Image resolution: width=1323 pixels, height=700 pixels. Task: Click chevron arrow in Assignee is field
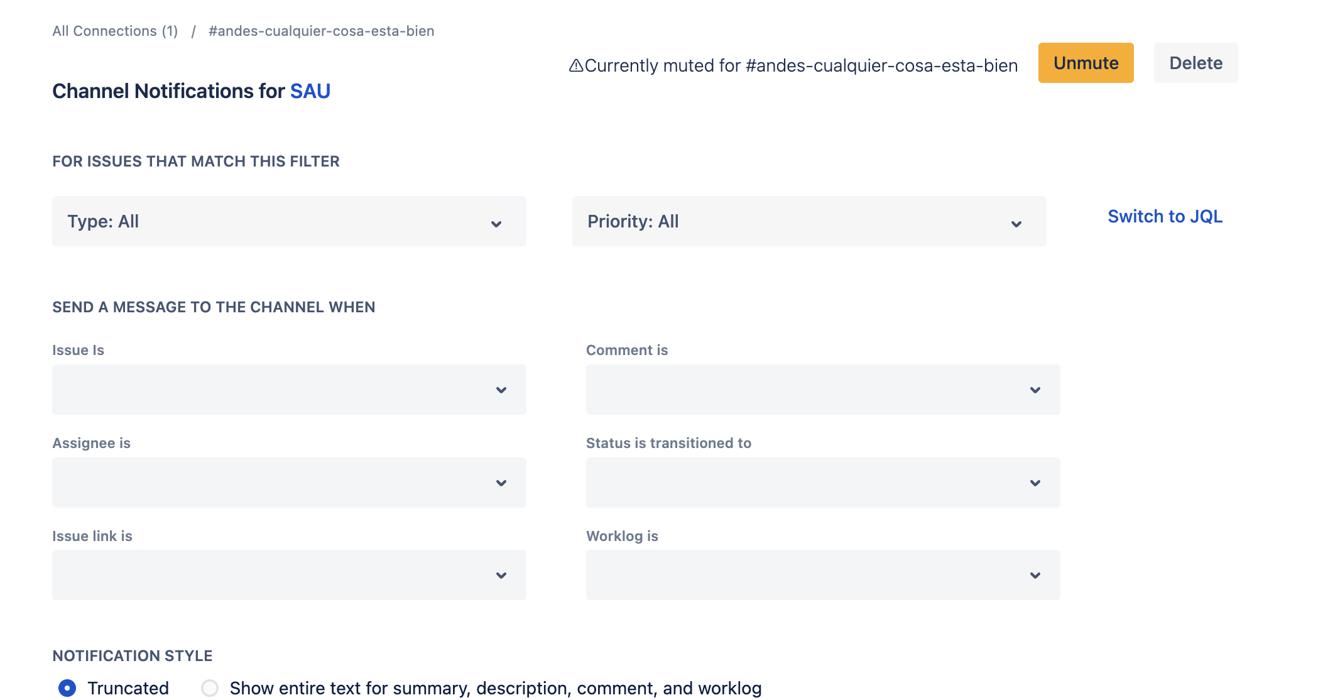tap(501, 483)
